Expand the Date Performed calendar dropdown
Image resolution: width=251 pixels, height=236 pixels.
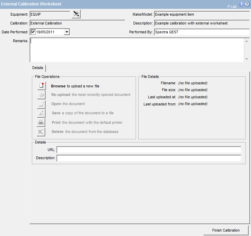(67, 32)
